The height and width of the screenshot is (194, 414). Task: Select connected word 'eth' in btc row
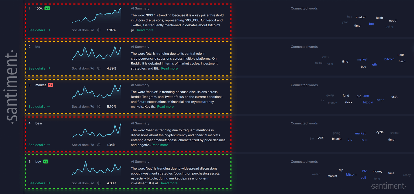tap(375, 64)
